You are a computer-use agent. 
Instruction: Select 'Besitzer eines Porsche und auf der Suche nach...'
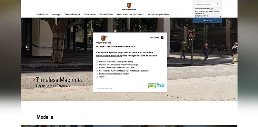click(x=97, y=68)
